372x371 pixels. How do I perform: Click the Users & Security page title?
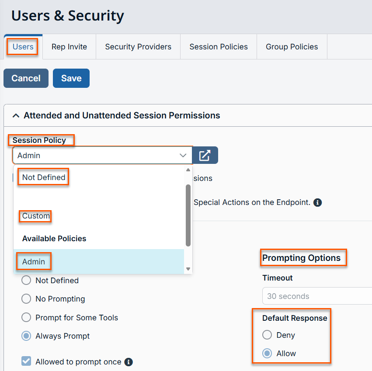pyautogui.click(x=68, y=16)
